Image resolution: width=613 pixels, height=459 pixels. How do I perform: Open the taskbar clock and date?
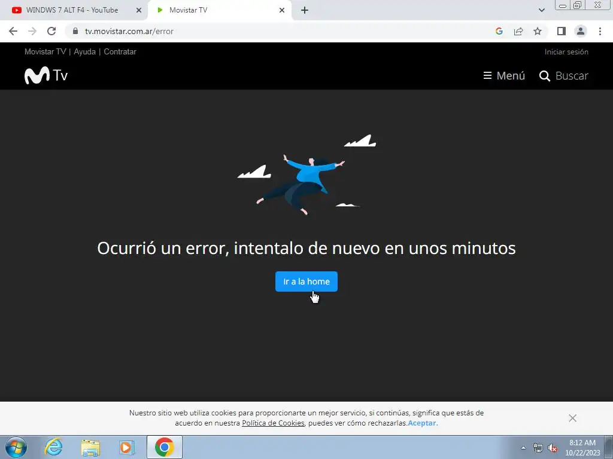pyautogui.click(x=582, y=448)
